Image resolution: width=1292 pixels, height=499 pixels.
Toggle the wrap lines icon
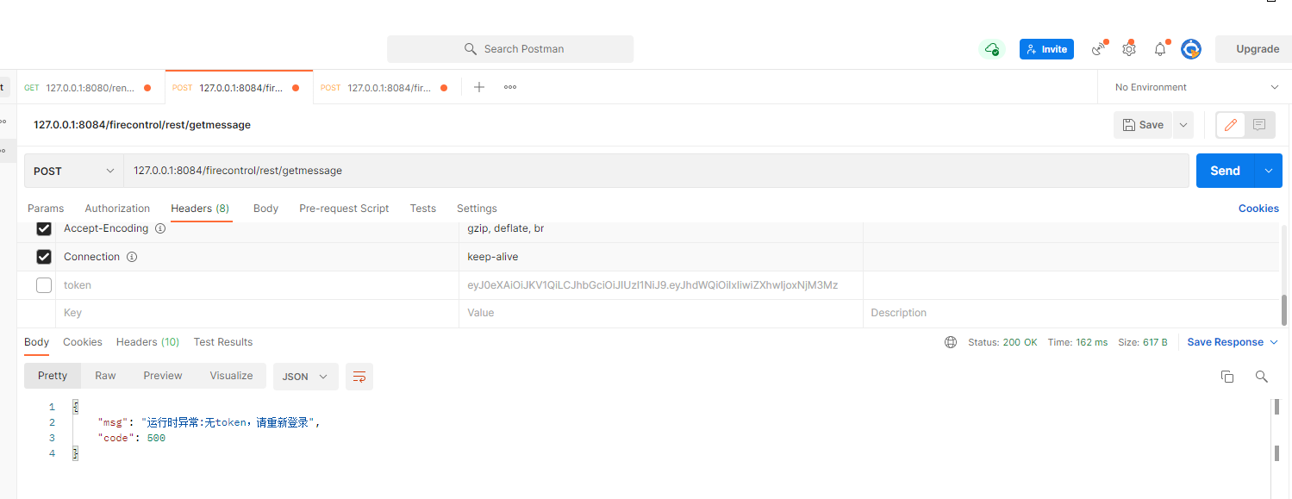click(x=359, y=377)
